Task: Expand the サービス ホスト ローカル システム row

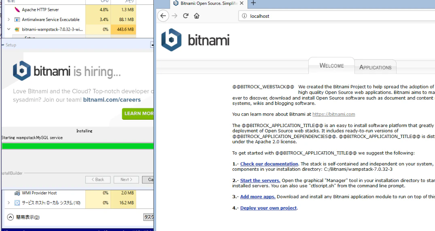Action: tap(8, 203)
